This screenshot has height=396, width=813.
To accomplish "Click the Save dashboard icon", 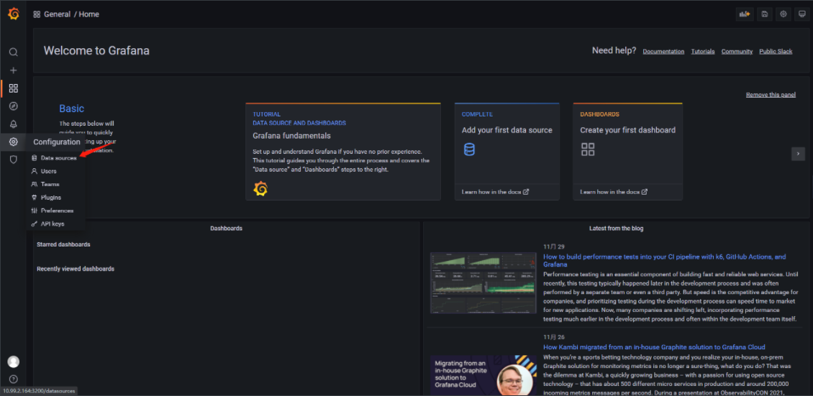I will coord(764,14).
